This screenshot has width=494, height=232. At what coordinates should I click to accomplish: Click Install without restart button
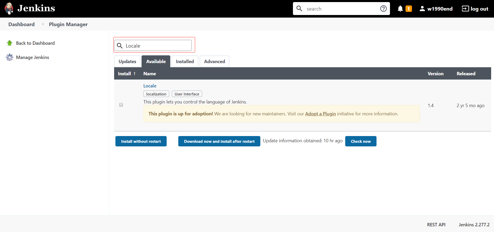pos(141,141)
